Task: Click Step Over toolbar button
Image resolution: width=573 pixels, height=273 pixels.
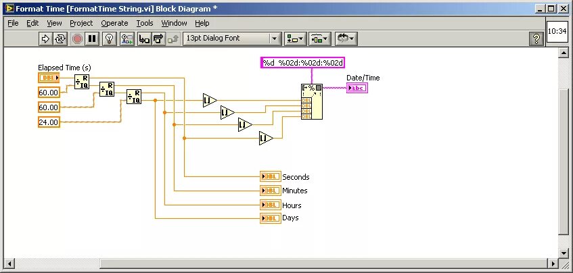Action: pyautogui.click(x=158, y=39)
